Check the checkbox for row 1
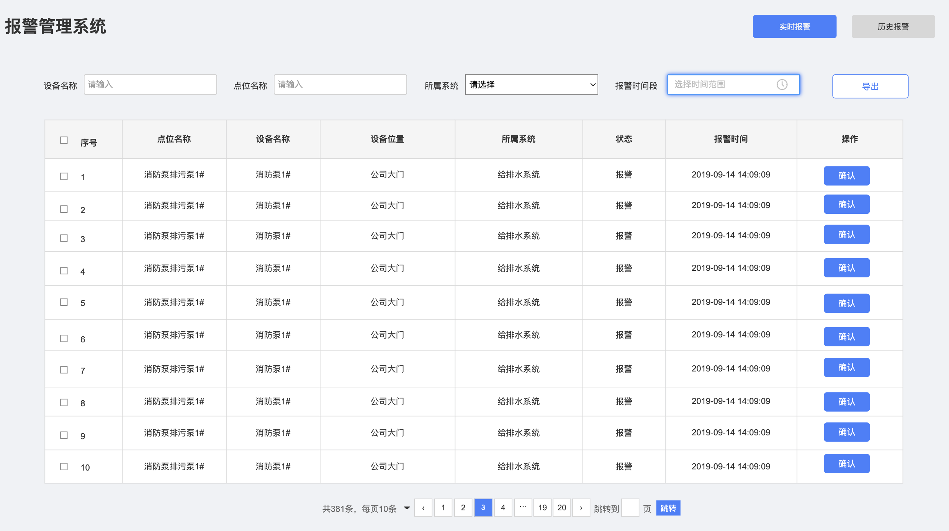The image size is (949, 531). click(x=64, y=176)
